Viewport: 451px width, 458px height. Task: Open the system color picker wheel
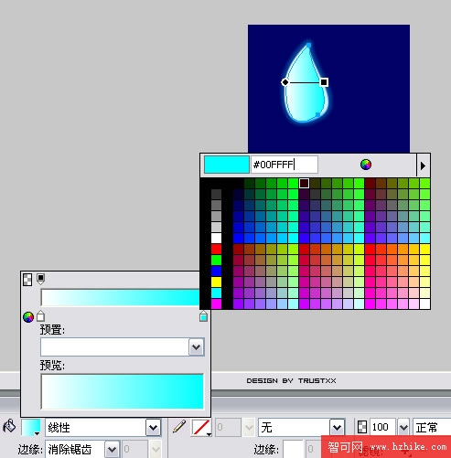tap(366, 165)
